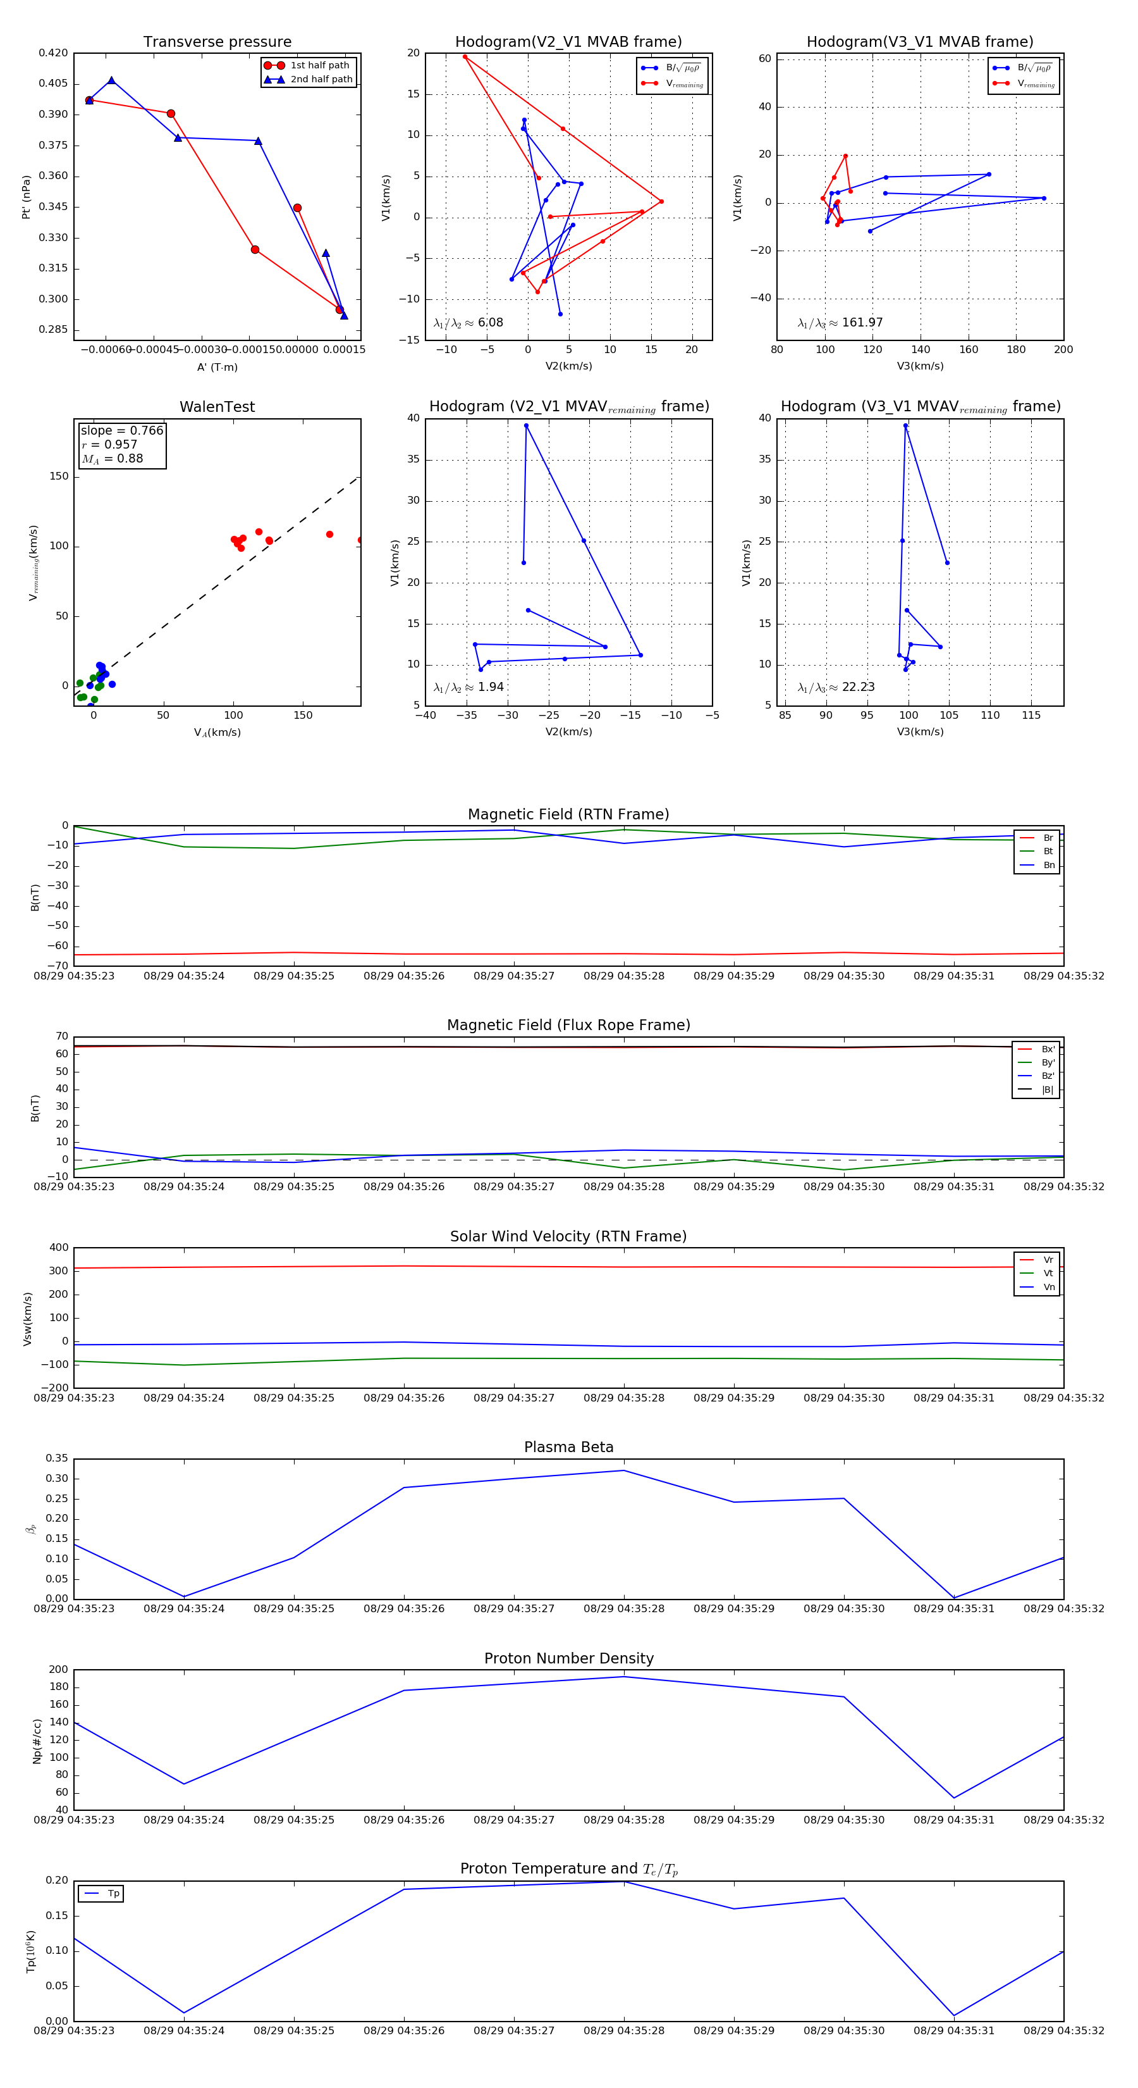Select the "Vn" legend entry
The height and width of the screenshot is (2088, 1138).
tap(1037, 1287)
